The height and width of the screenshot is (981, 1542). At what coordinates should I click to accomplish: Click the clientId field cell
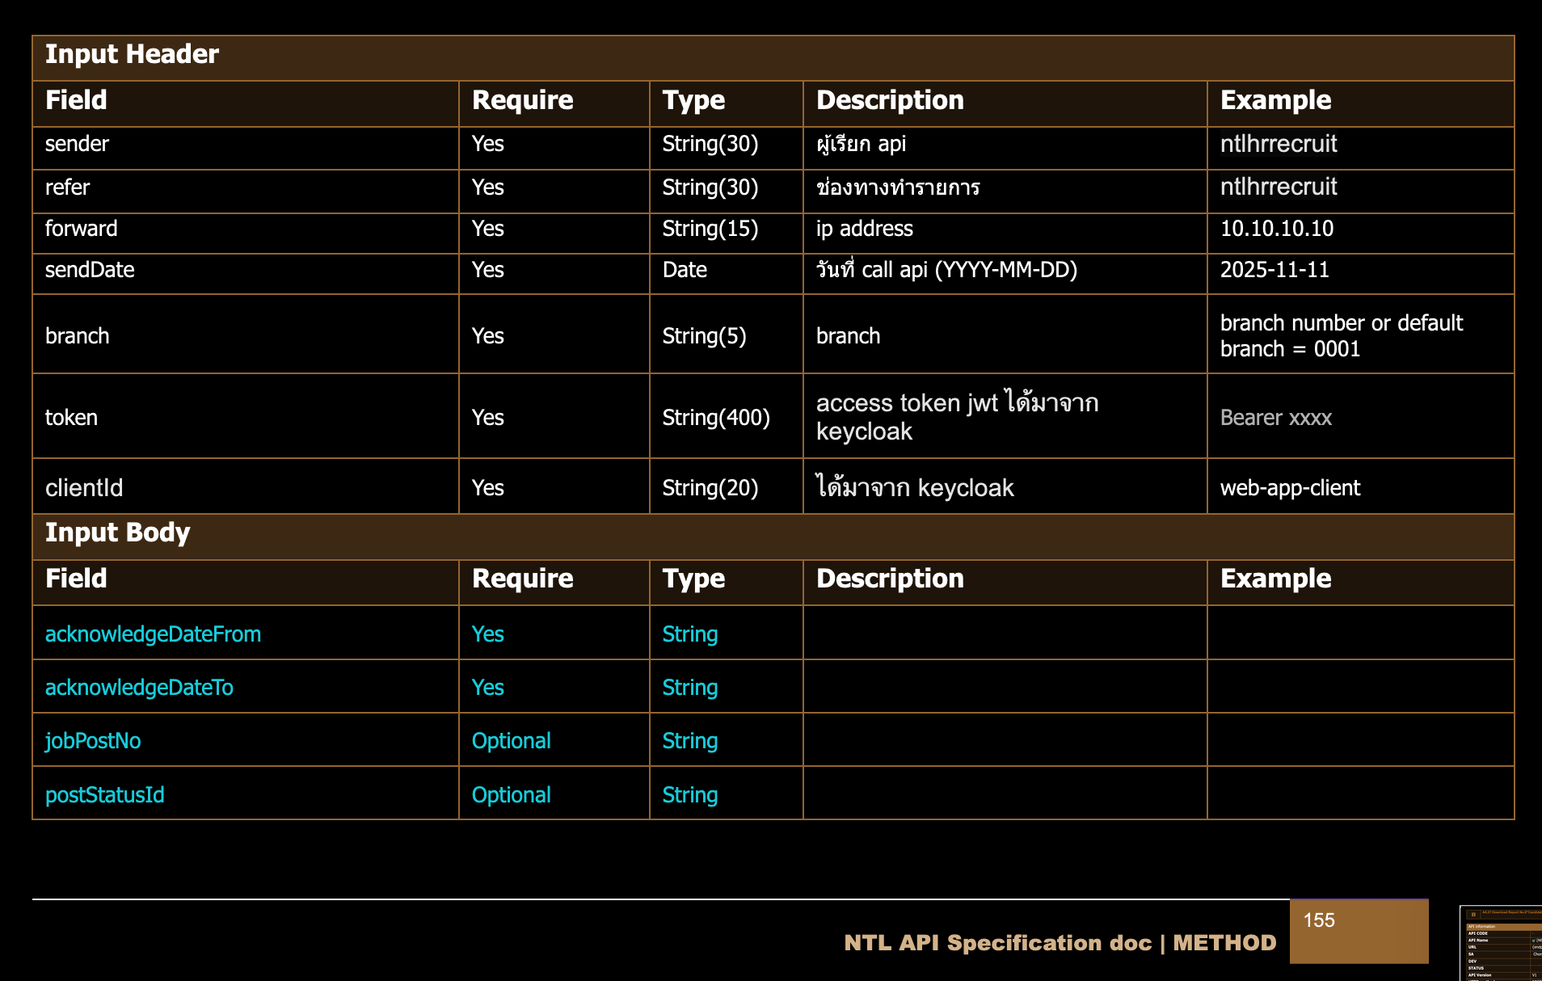click(x=84, y=488)
